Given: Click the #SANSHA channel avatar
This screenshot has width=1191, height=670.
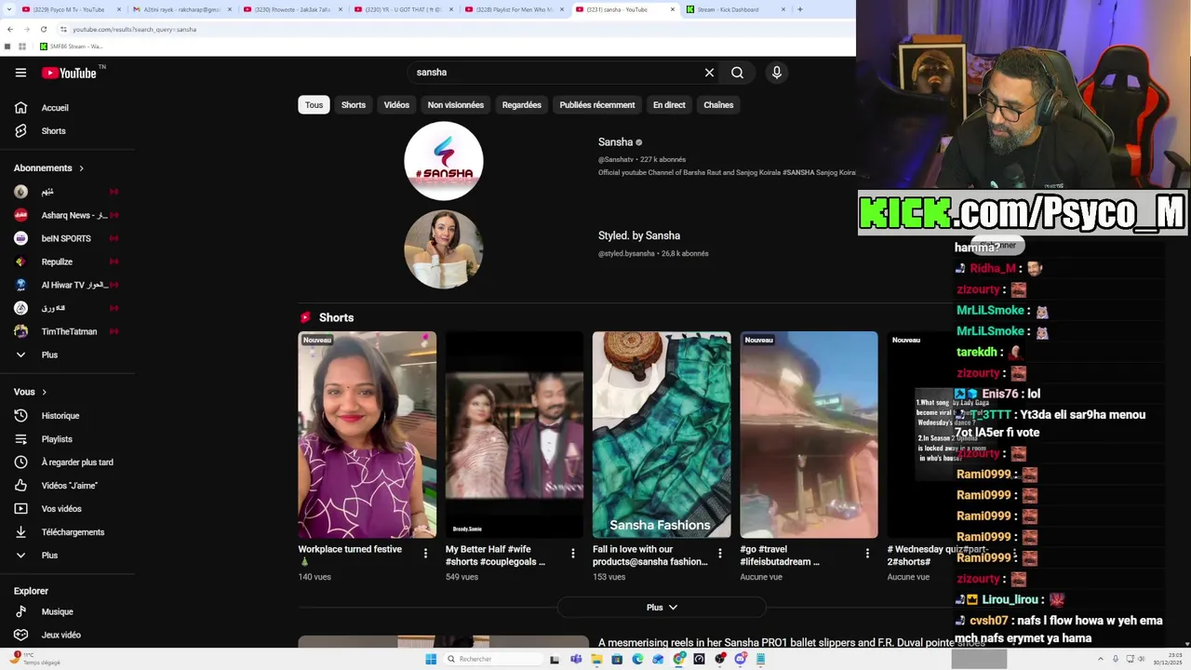Looking at the screenshot, I should point(444,161).
